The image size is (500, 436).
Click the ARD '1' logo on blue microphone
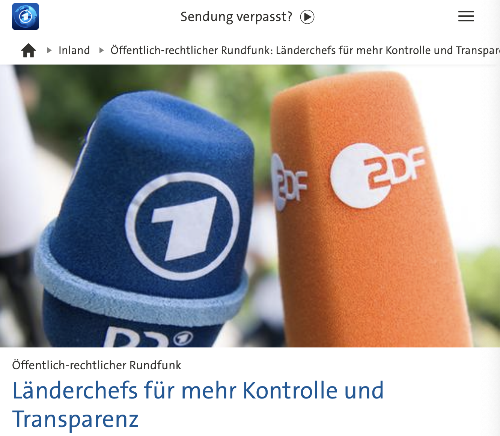(x=182, y=226)
